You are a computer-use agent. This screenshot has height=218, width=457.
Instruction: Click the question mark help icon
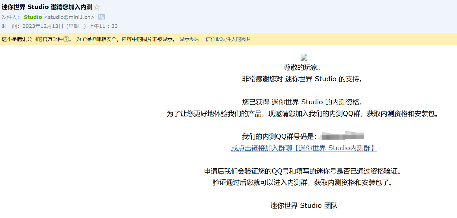pos(66,39)
